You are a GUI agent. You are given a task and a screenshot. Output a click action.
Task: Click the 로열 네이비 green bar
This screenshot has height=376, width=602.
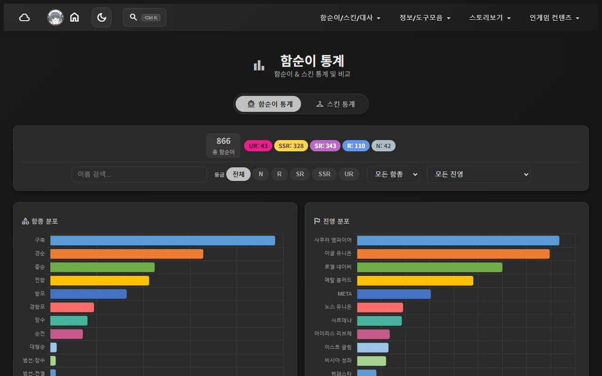coord(429,267)
